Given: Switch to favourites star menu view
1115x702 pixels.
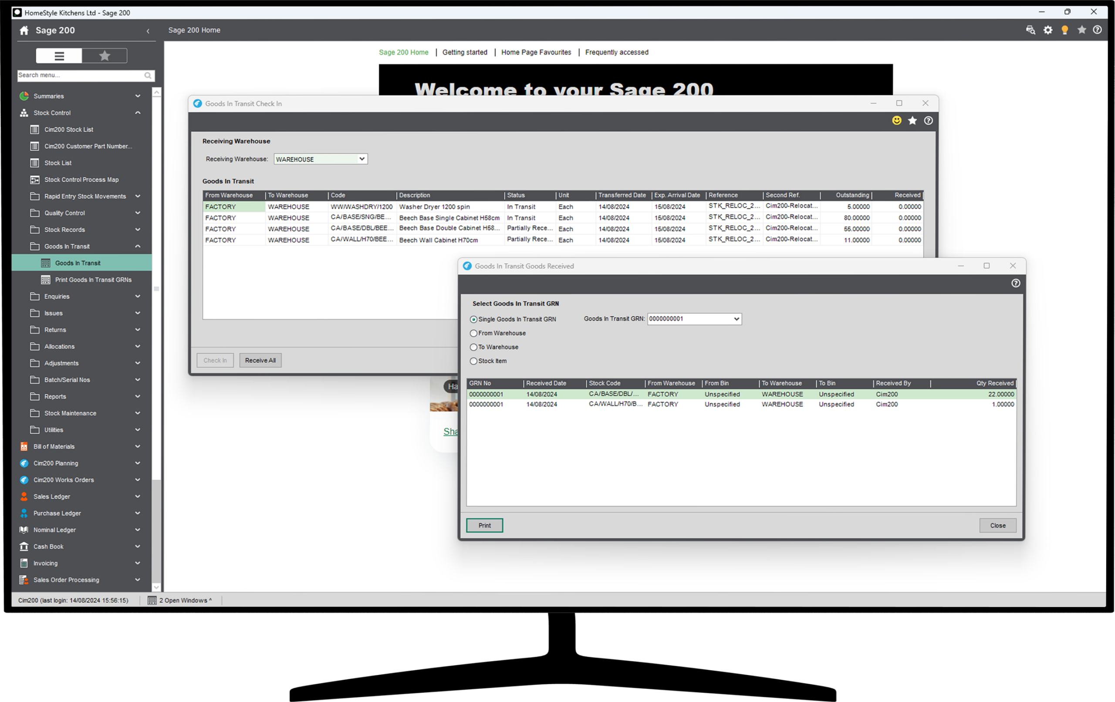Looking at the screenshot, I should pos(105,56).
